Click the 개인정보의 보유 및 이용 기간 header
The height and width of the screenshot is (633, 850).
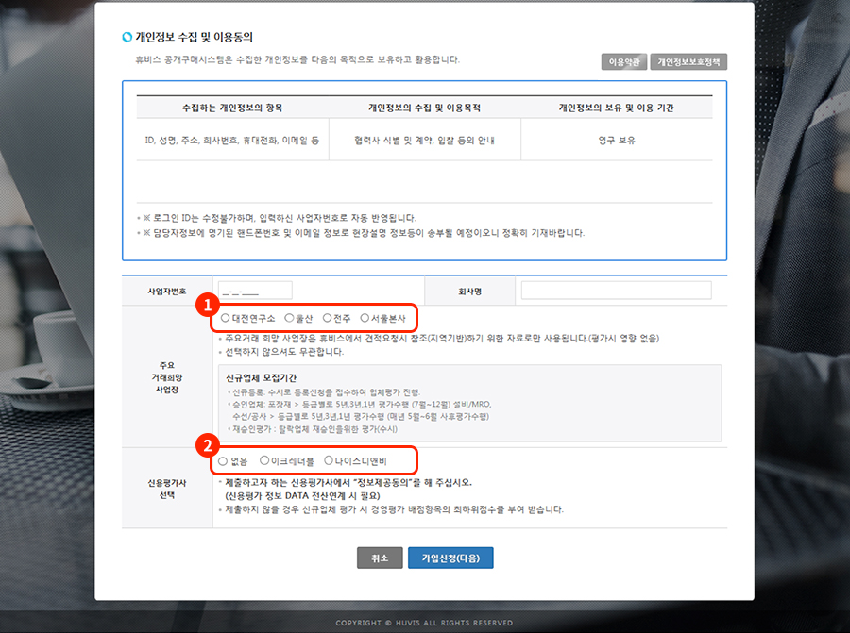(x=617, y=108)
